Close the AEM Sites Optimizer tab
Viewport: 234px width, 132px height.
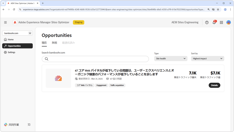coord(37,3)
